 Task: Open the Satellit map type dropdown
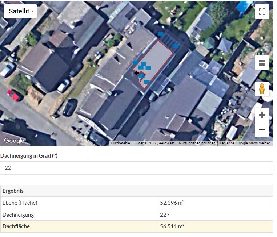[x=20, y=11]
